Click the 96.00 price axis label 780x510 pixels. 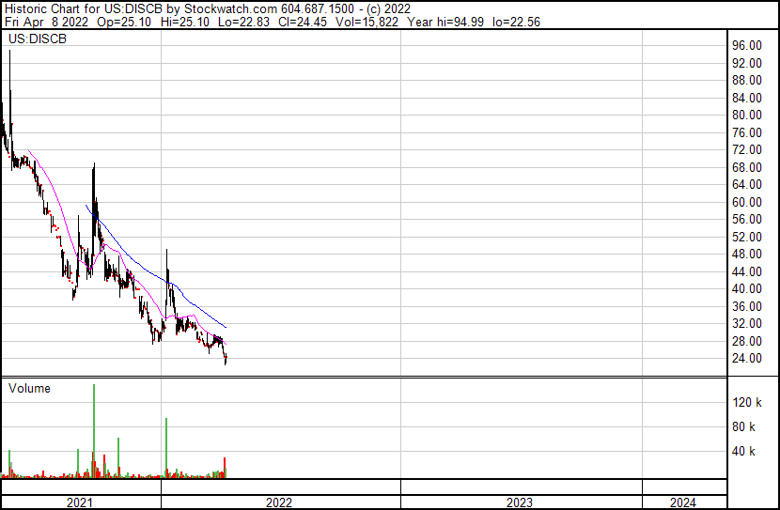click(x=749, y=45)
